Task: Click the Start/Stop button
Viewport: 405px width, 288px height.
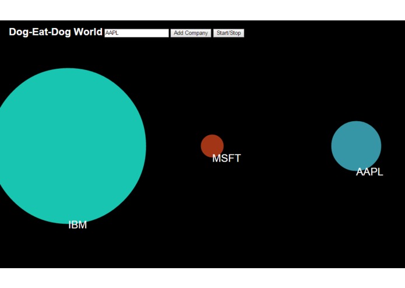Action: click(x=228, y=33)
